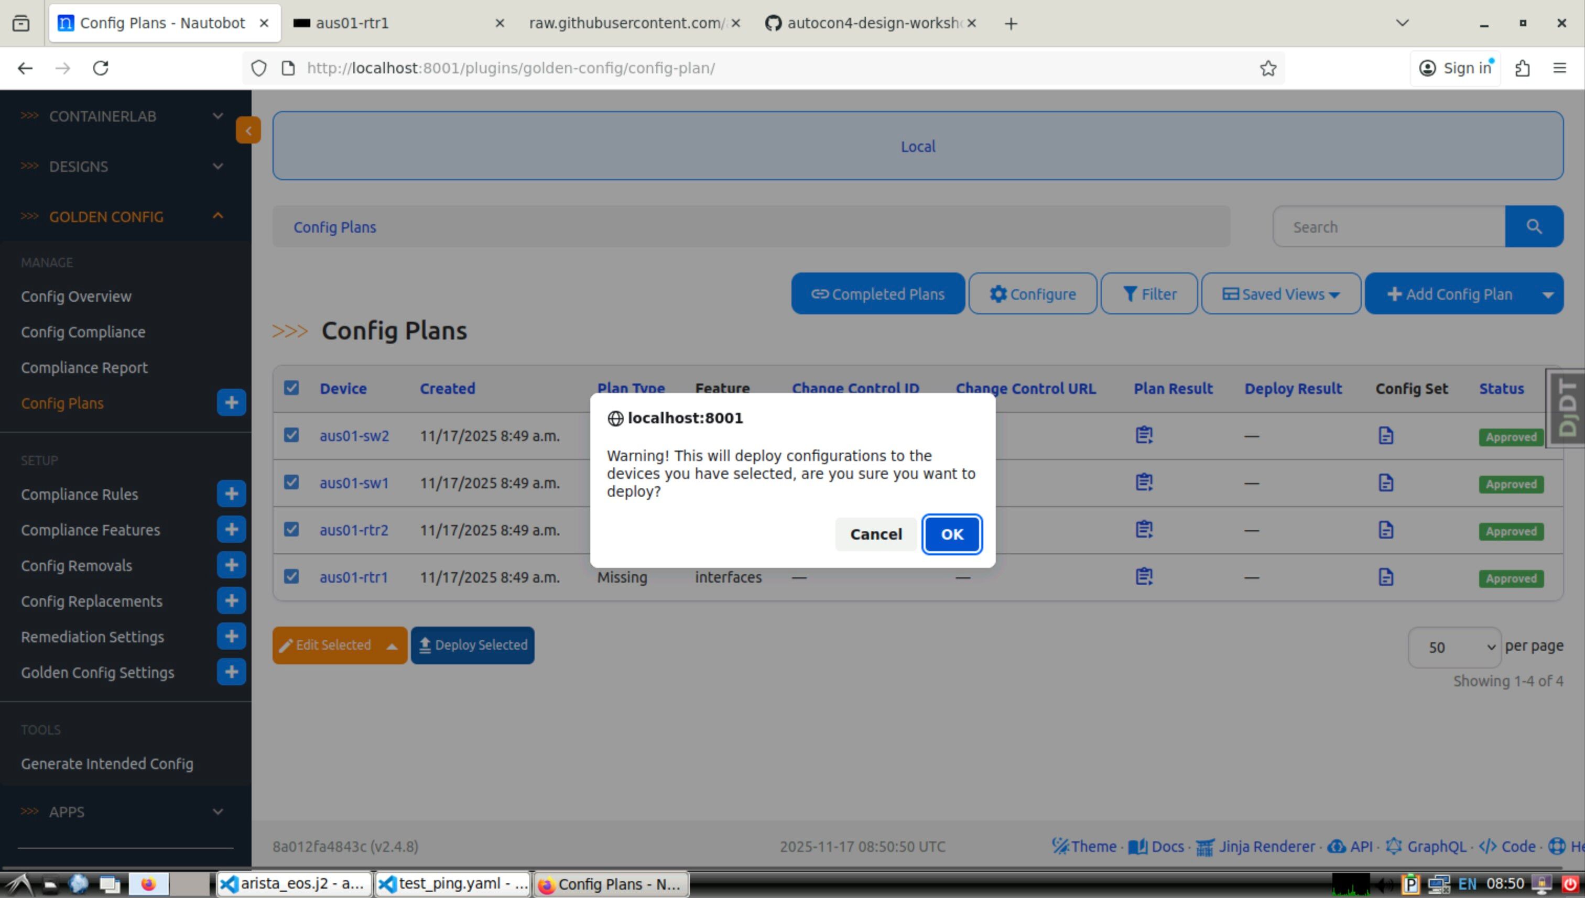
Task: Toggle the select-all checkbox in the table header
Action: tap(291, 388)
